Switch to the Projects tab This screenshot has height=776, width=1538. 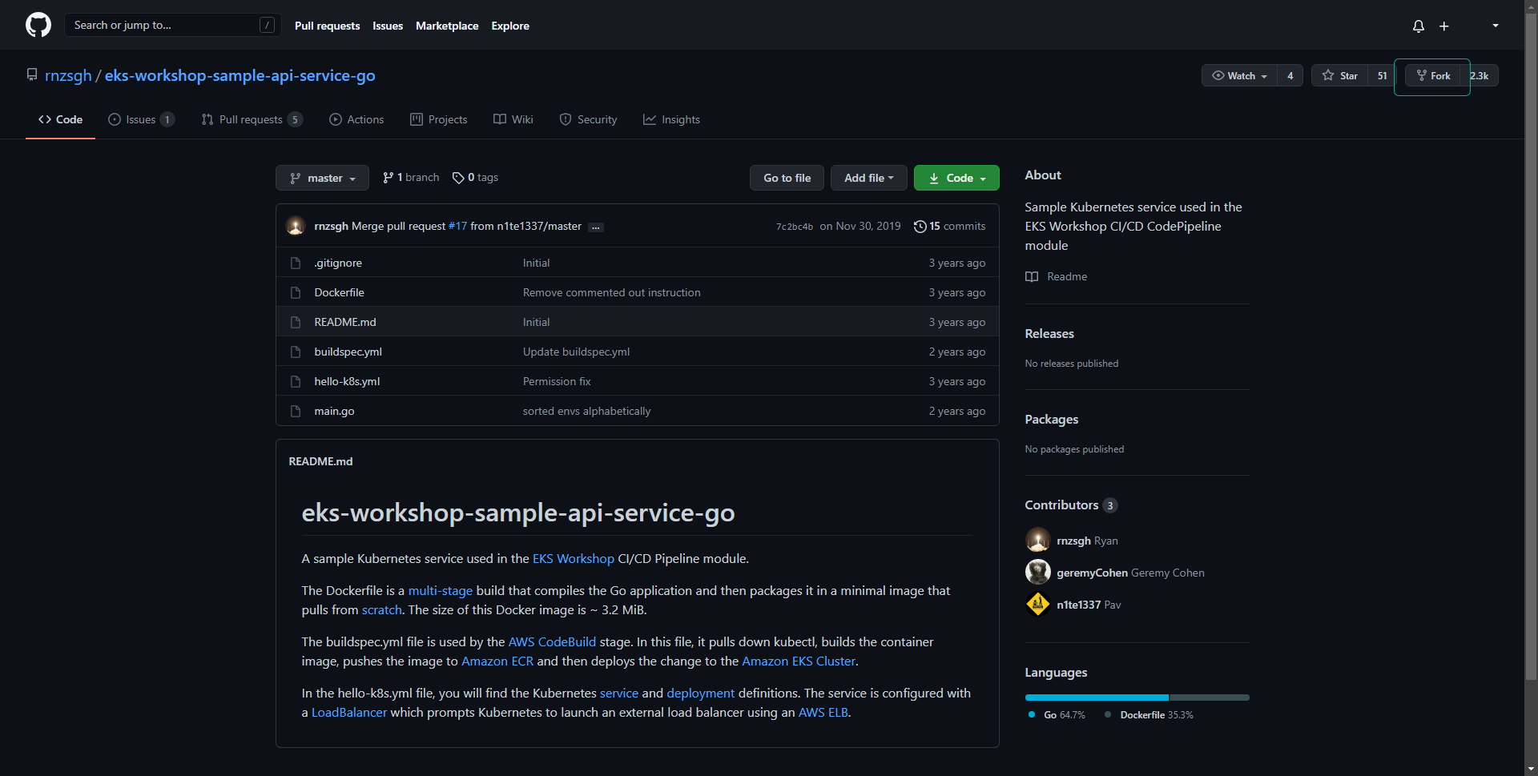(438, 119)
